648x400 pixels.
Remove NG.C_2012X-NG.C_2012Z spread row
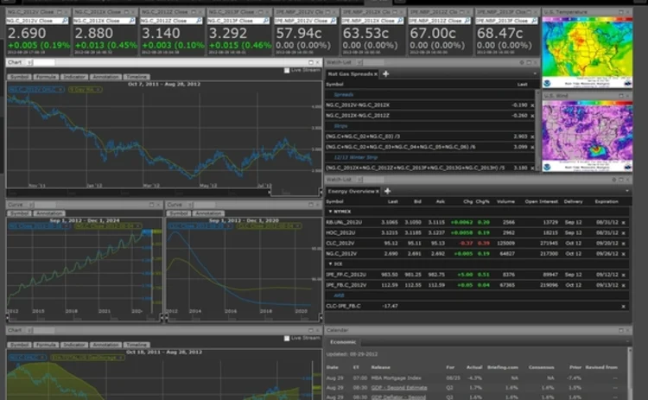(532, 116)
